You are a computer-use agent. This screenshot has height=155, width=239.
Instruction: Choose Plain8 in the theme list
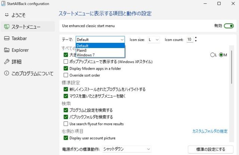pos(100,50)
